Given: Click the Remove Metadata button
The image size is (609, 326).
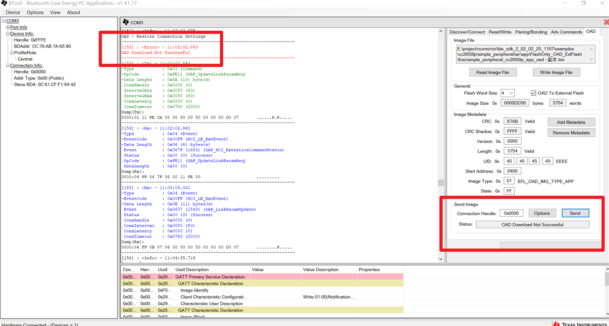Looking at the screenshot, I should (x=571, y=132).
